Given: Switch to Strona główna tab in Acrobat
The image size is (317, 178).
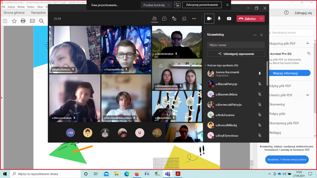Looking at the screenshot, I should click(14, 12).
